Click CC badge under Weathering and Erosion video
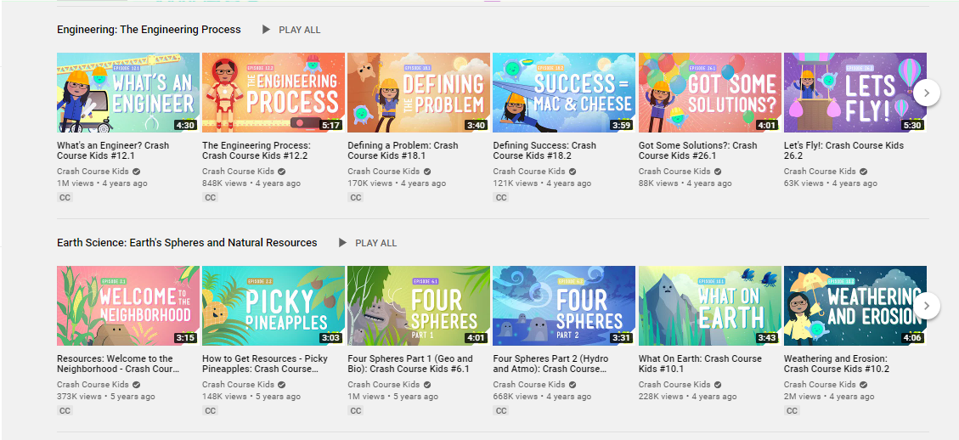Viewport: 959px width, 440px height. 792,410
